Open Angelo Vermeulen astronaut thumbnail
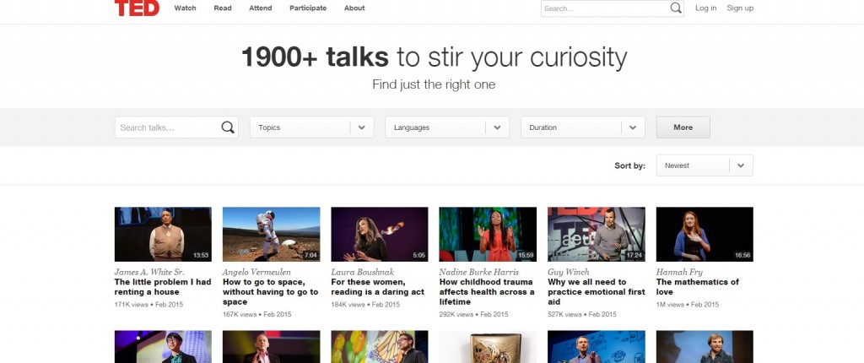864x363 pixels. pyautogui.click(x=271, y=235)
